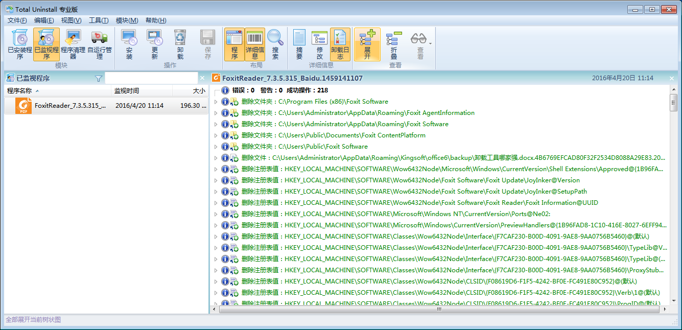Expand the Foxit ContentPlatform folder entry

(x=216, y=135)
